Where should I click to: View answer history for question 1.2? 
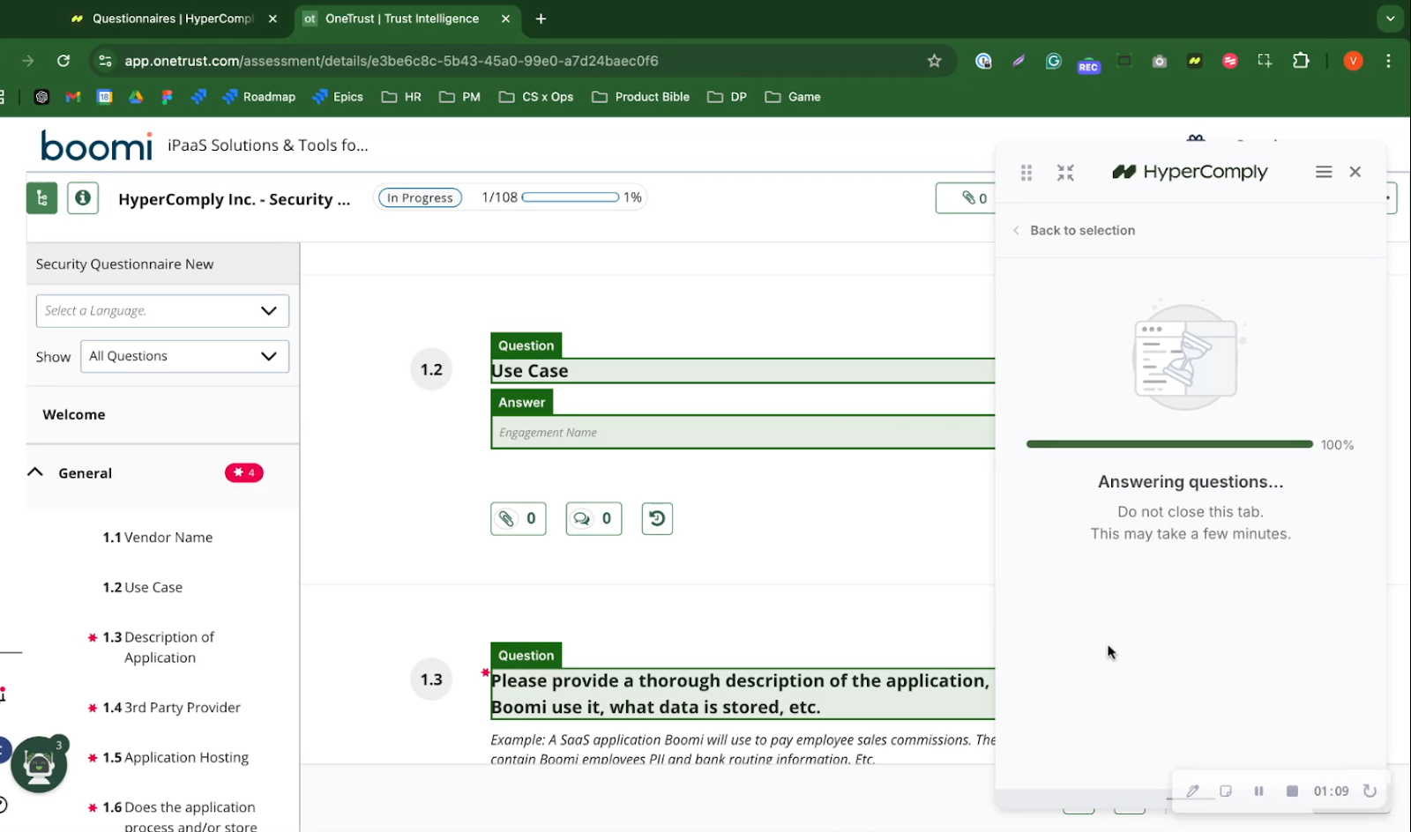click(x=657, y=518)
